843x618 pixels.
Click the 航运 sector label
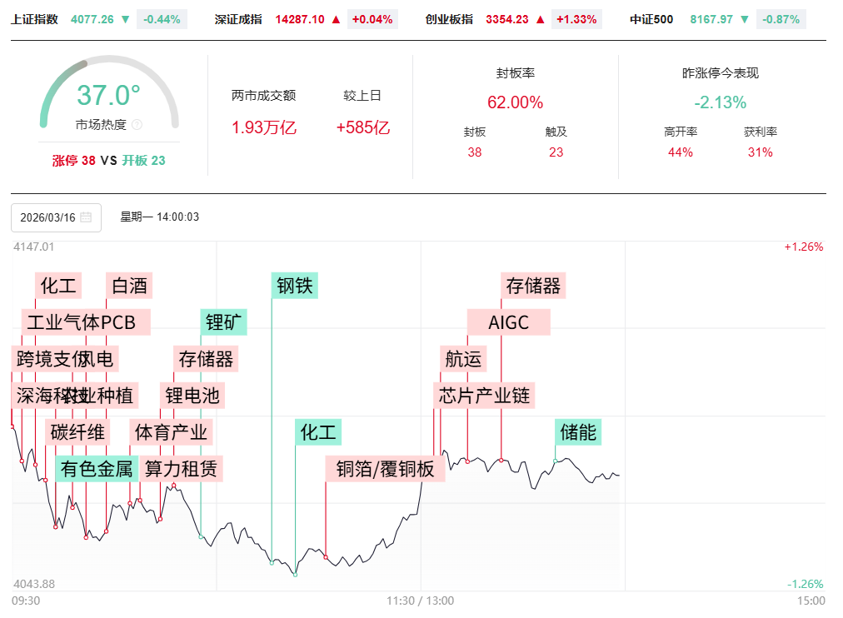[x=462, y=359]
